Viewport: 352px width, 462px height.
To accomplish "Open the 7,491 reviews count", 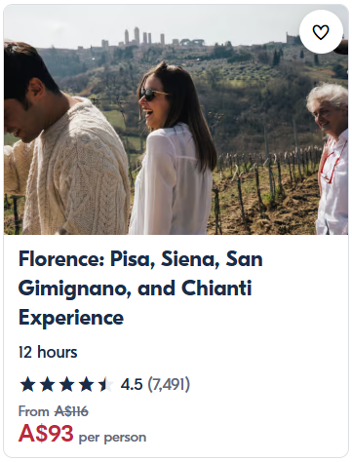I will point(169,384).
